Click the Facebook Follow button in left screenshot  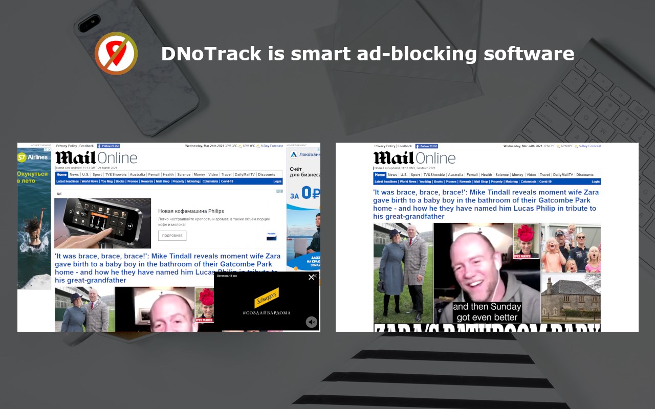tap(108, 146)
